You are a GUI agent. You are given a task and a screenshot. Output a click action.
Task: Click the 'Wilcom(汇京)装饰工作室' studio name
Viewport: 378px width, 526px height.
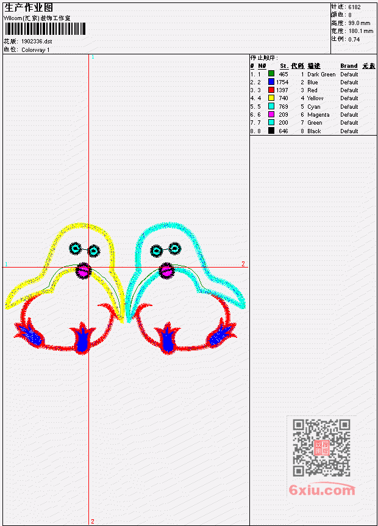[x=37, y=18]
